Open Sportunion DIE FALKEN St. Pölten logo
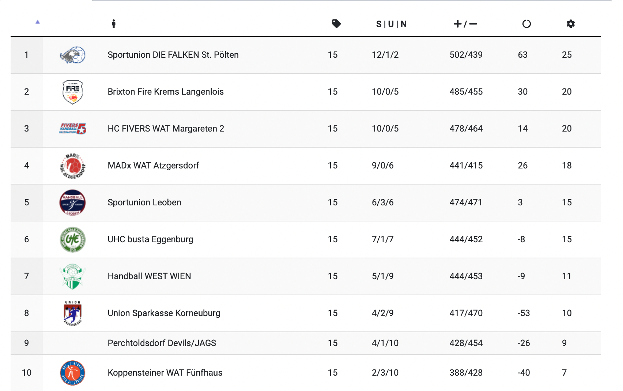 coord(72,55)
